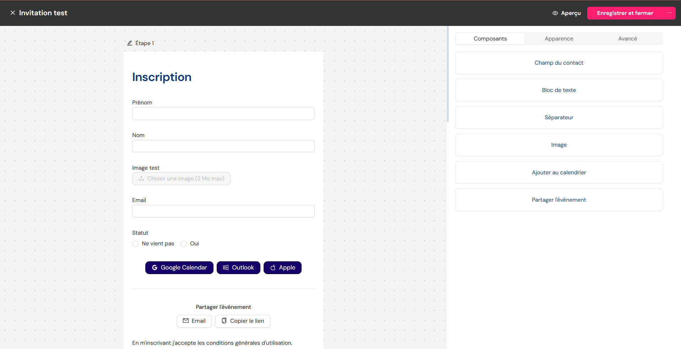The height and width of the screenshot is (349, 681).
Task: Click the Partager l'événement heading in form
Action: 223,307
